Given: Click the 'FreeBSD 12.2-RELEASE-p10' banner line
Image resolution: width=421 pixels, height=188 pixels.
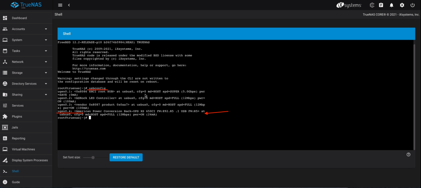Looking at the screenshot, I should (x=104, y=42).
